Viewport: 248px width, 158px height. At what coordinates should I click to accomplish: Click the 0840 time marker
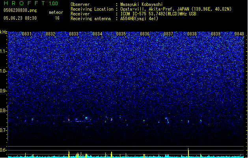[x=239, y=34]
